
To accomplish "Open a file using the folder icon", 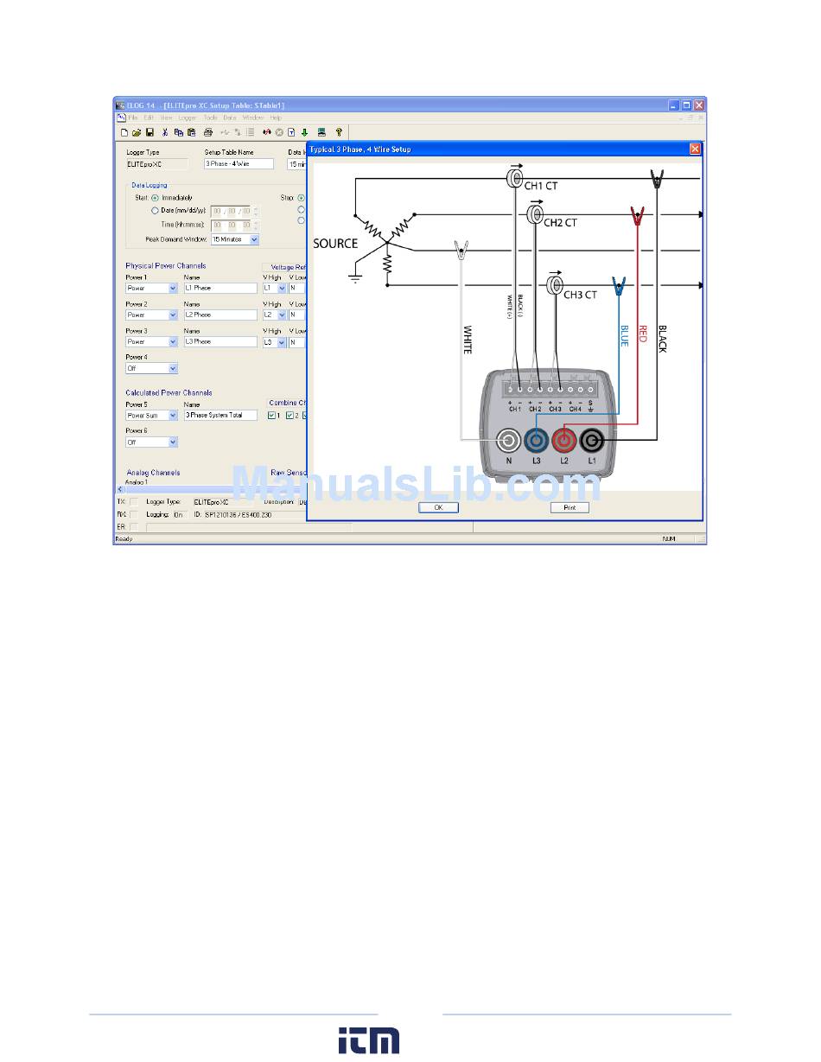I will point(137,132).
